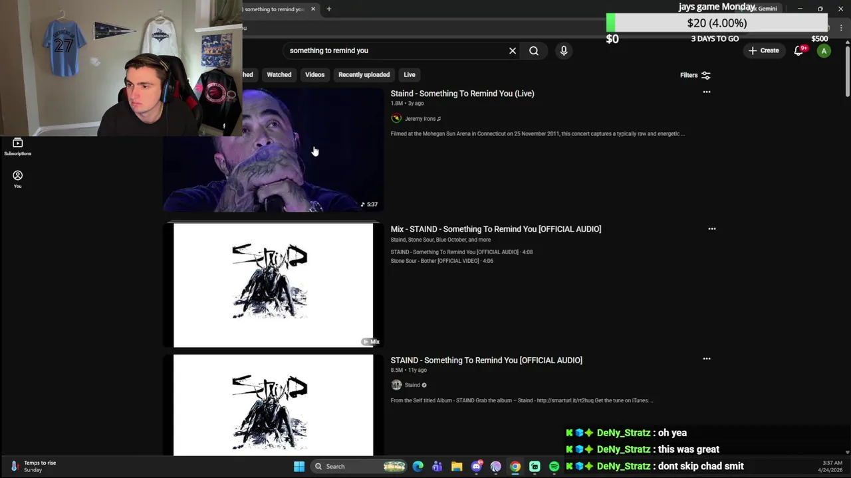
Task: Open the Chrome three-dot menu
Action: click(x=841, y=28)
